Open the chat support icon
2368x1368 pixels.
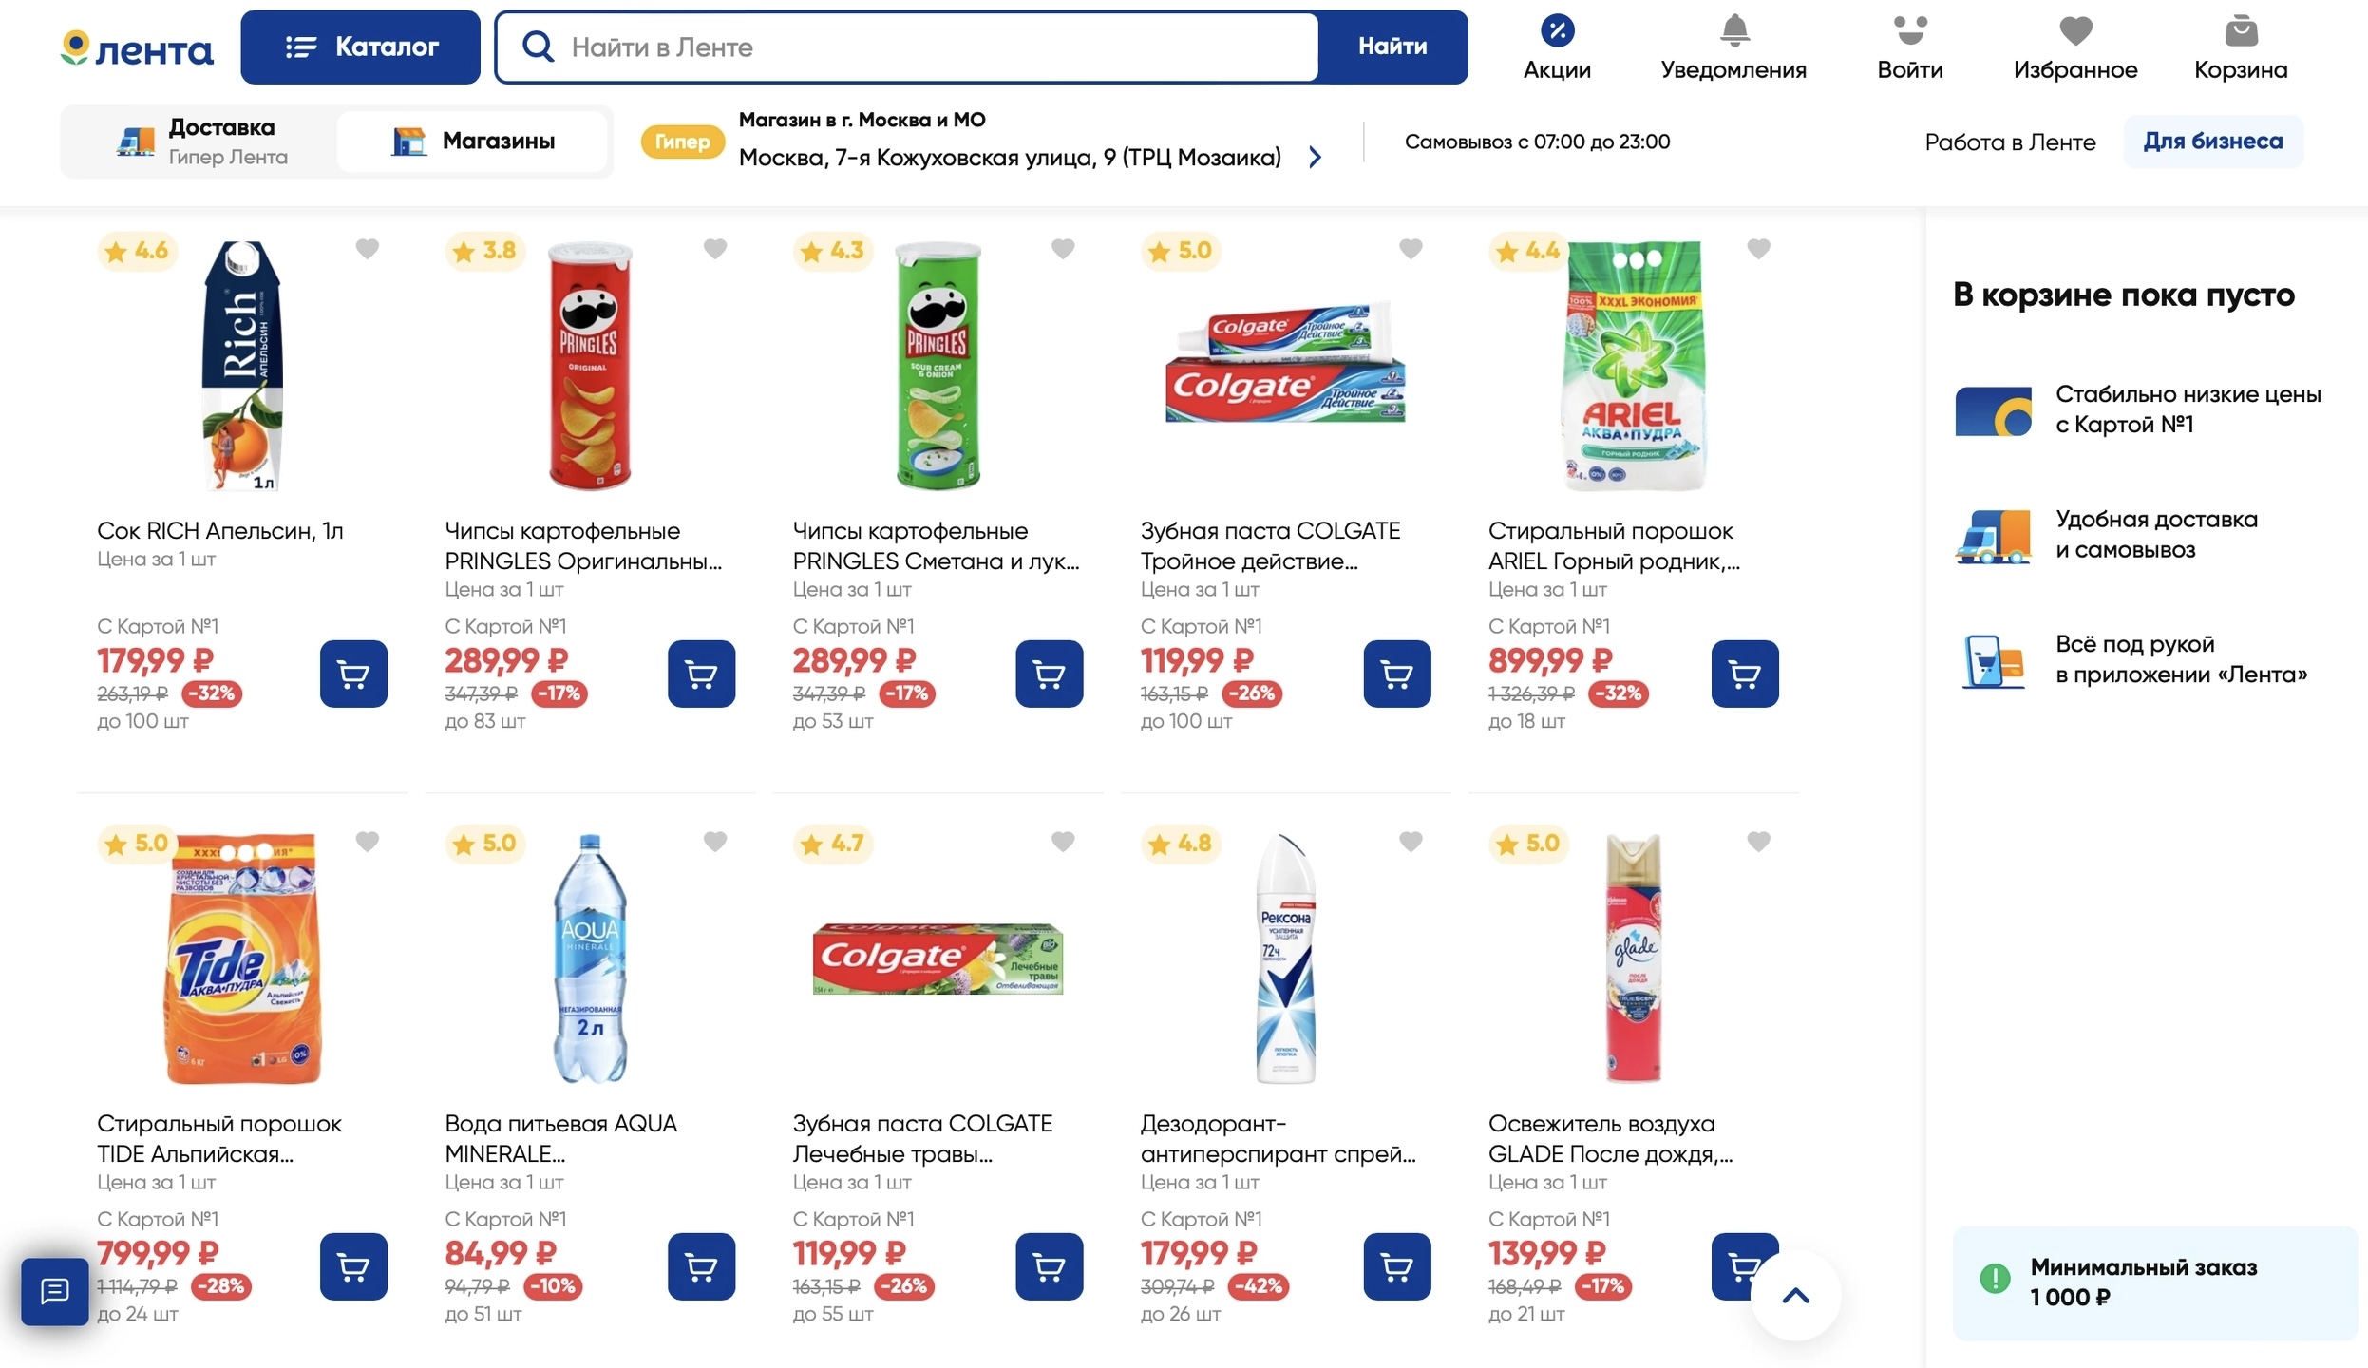[x=54, y=1291]
